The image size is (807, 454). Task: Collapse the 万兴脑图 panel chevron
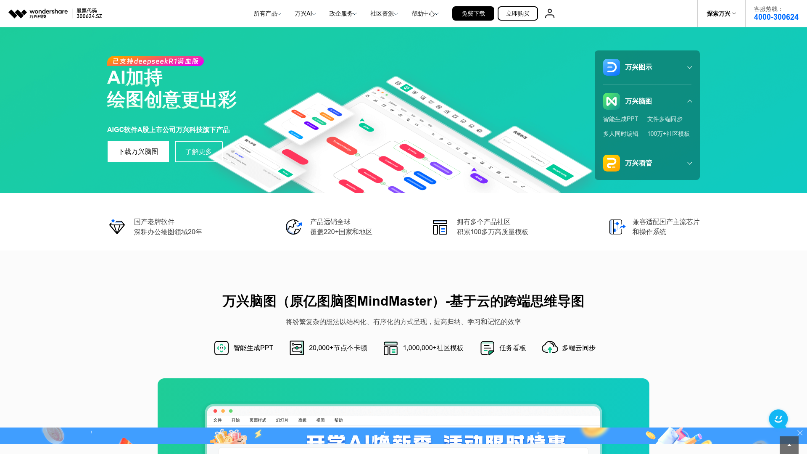pyautogui.click(x=689, y=101)
